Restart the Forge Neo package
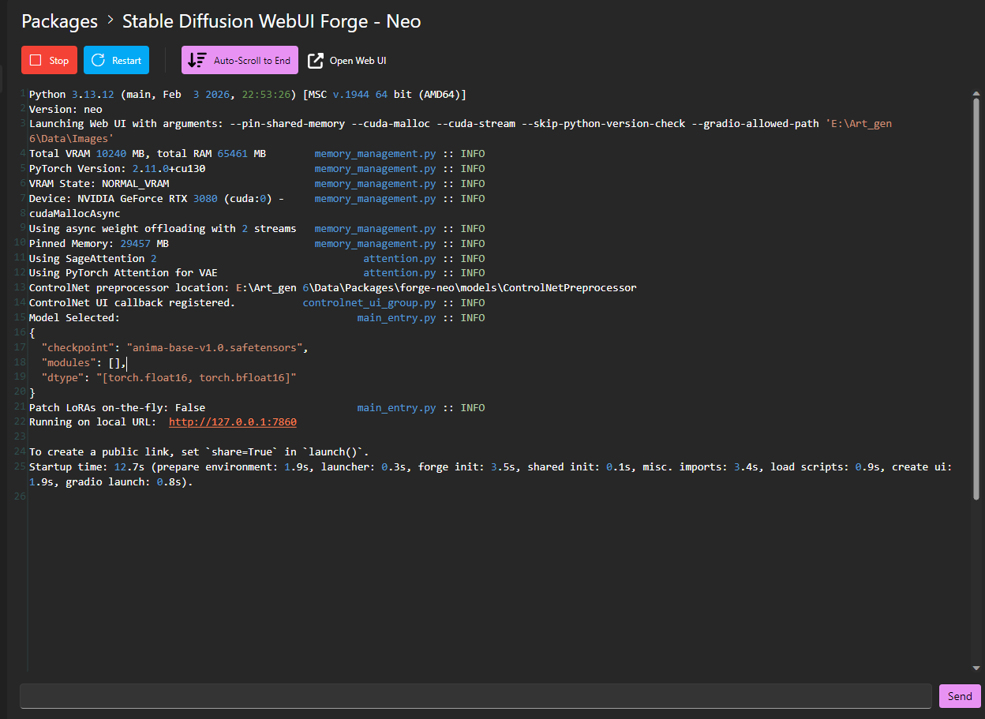 [x=116, y=60]
